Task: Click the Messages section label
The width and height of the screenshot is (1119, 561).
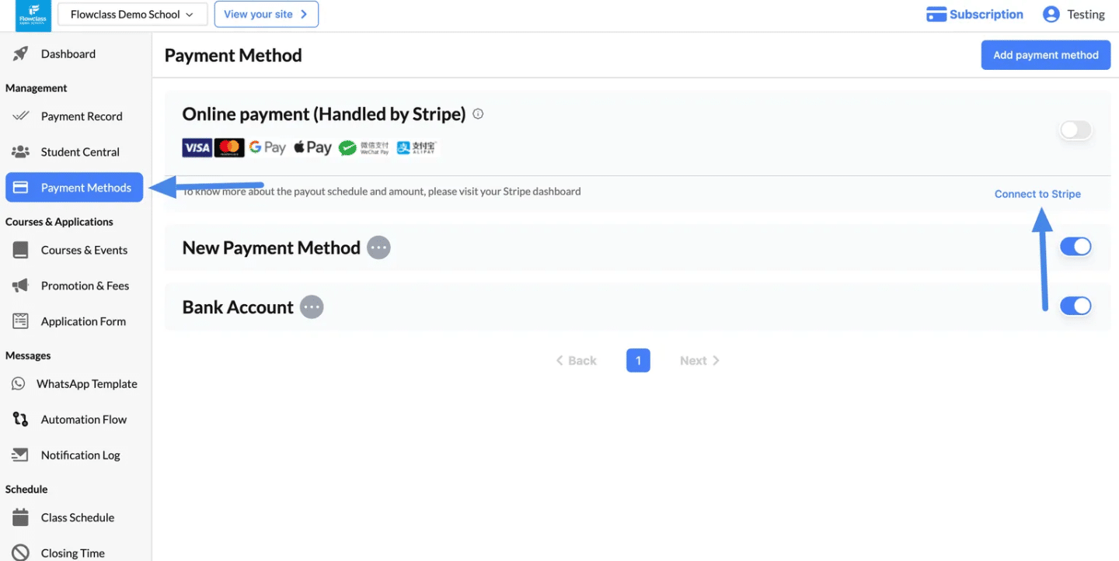Action: click(x=28, y=355)
